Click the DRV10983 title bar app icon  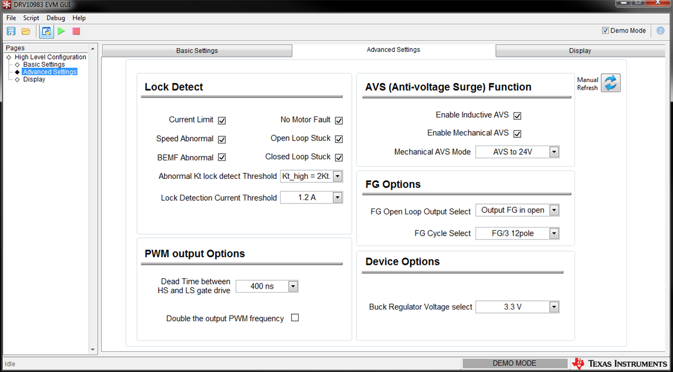pyautogui.click(x=7, y=4)
